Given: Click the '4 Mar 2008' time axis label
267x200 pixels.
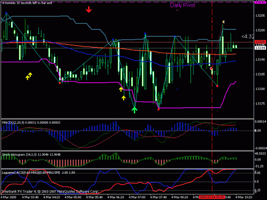Looking at the screenshot, I should tap(9, 197).
